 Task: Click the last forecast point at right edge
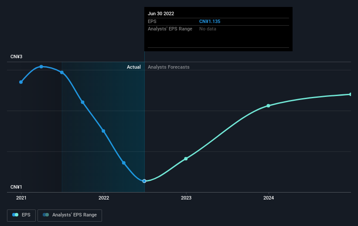(350, 94)
